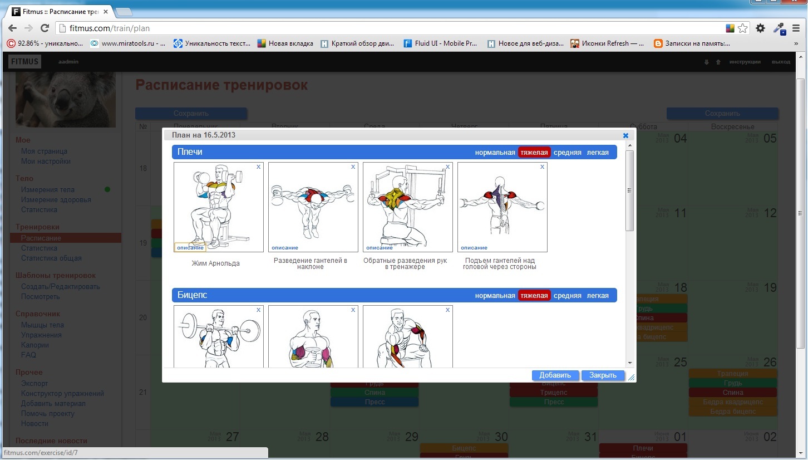Click the down arrow icon in Fitmus header
Image resolution: width=808 pixels, height=460 pixels.
tap(707, 62)
